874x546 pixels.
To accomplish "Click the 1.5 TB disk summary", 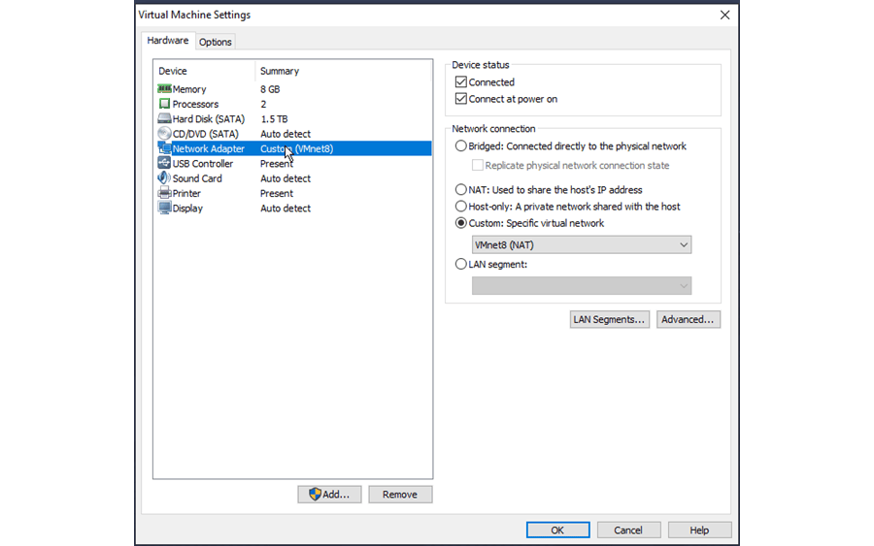I will pos(274,119).
